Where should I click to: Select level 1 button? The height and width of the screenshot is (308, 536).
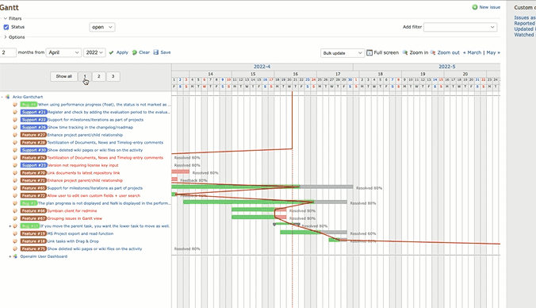[x=85, y=76]
